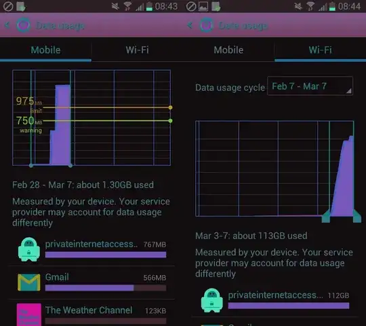
Task: Open Gmail envelope icon in Mobile list
Action: (x=29, y=283)
